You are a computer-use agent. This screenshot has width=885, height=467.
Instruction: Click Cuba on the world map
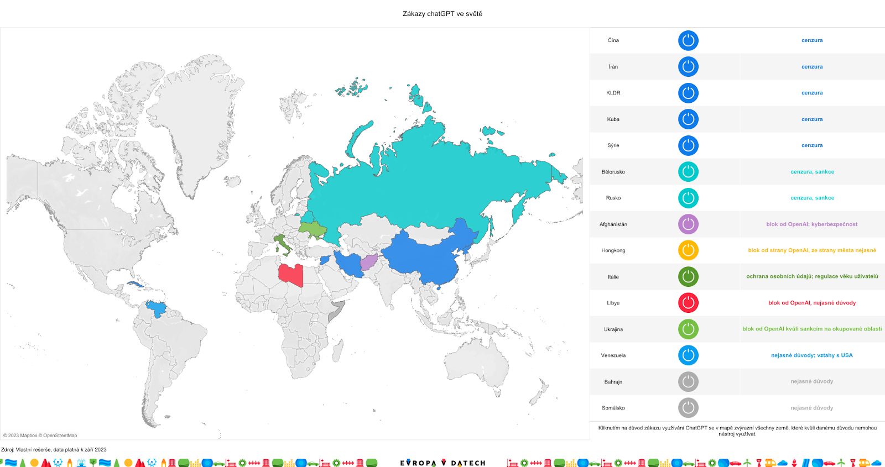[x=136, y=285]
